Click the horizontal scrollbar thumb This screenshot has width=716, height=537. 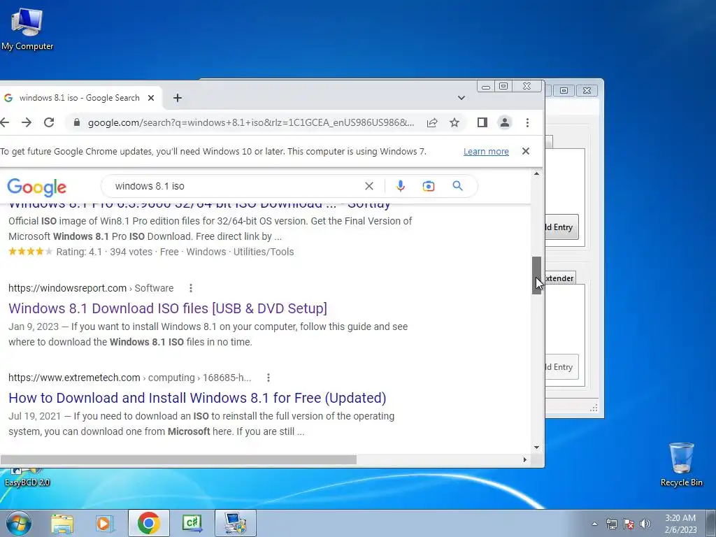(178, 459)
